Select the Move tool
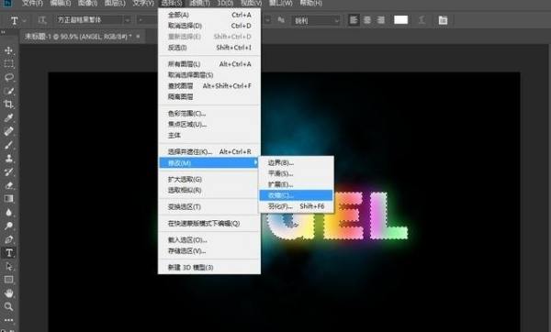This screenshot has height=332, width=551. coord(9,50)
